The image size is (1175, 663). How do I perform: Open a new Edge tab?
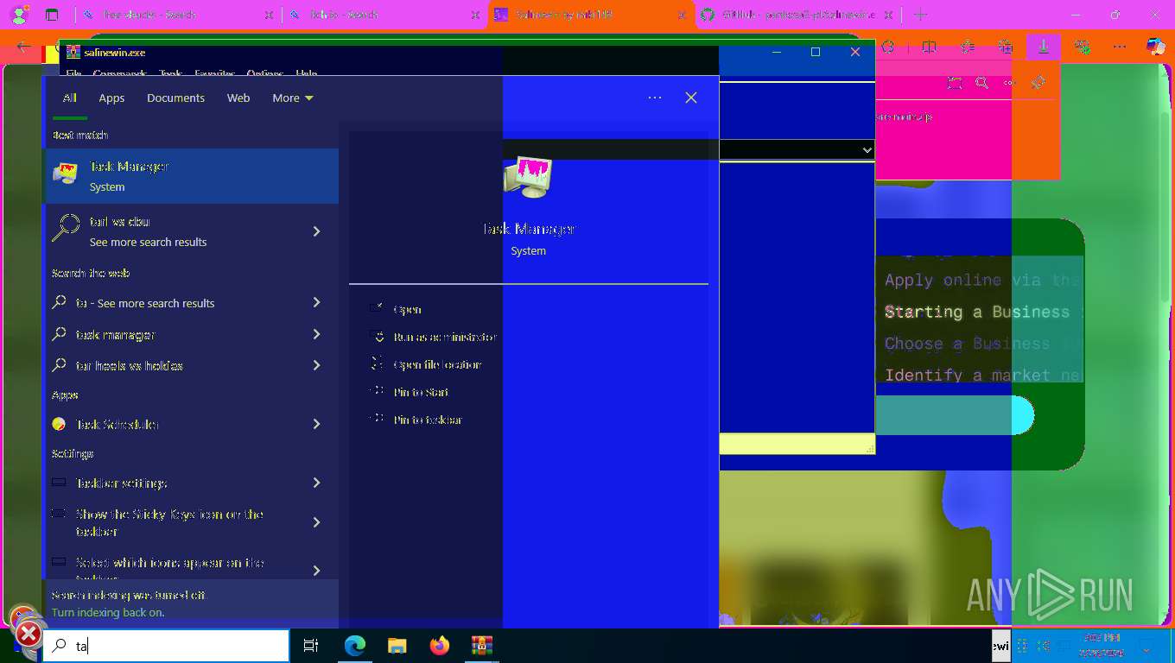pos(920,15)
